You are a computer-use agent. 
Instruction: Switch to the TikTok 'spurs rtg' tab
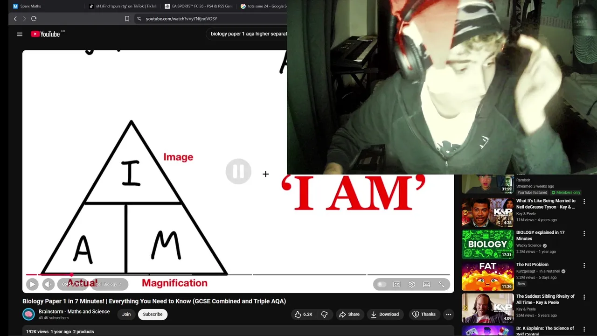[122, 6]
